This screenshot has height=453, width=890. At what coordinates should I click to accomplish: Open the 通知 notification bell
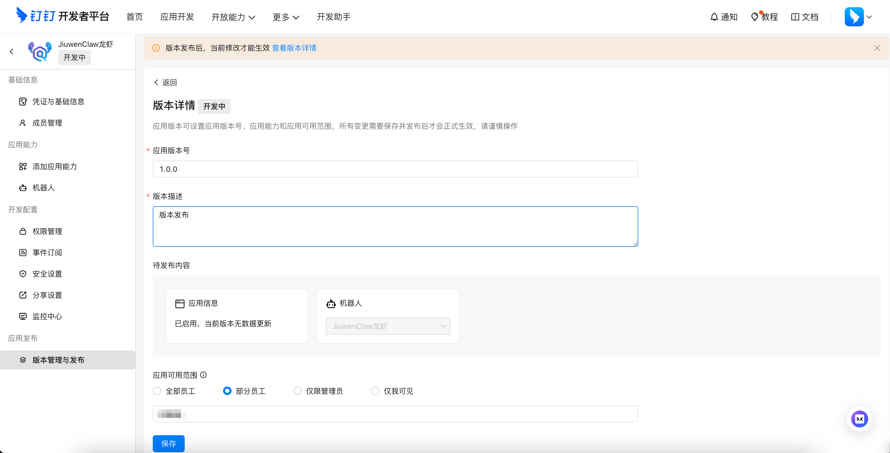point(724,16)
